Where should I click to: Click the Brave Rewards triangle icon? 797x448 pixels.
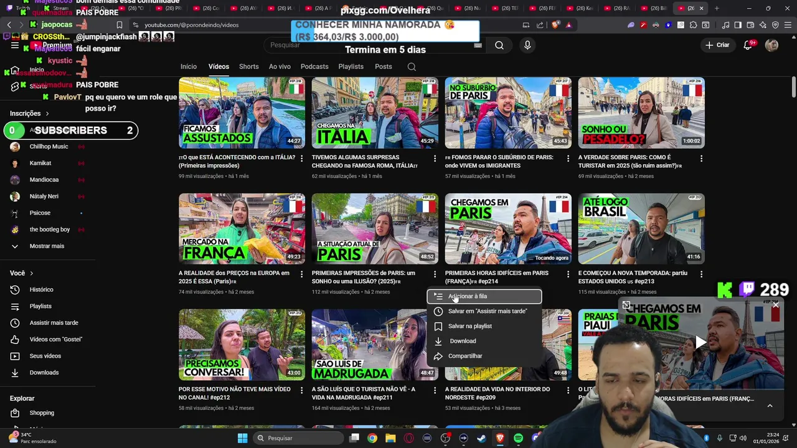[x=568, y=25]
